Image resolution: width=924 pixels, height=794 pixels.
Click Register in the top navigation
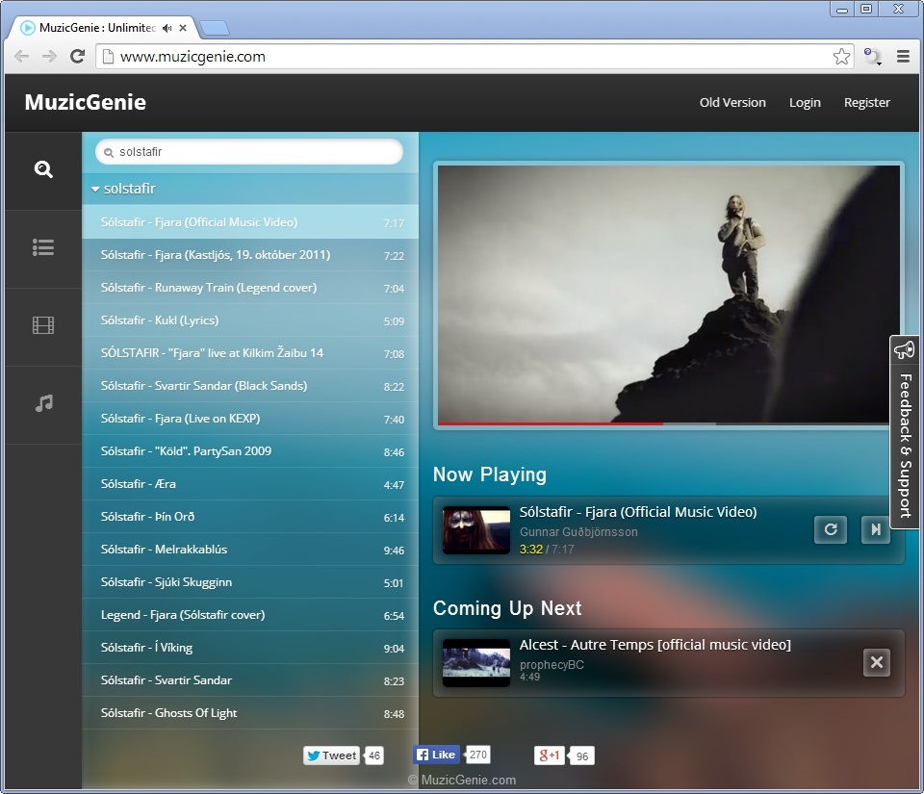[x=866, y=103]
